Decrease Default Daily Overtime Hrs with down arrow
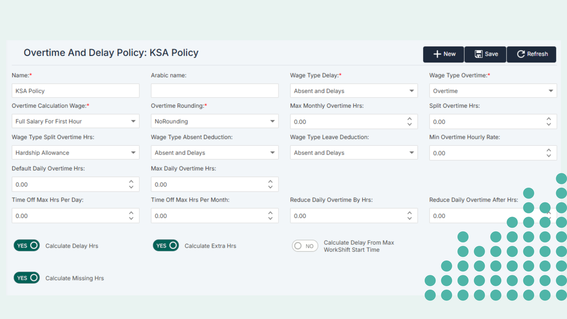 click(x=131, y=187)
